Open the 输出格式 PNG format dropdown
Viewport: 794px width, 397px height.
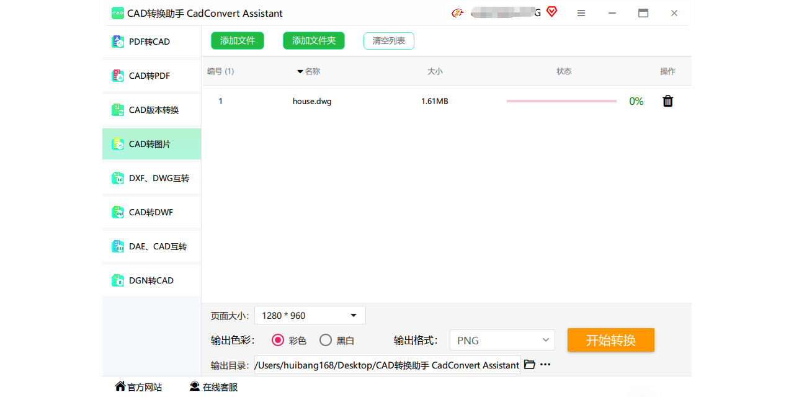502,340
